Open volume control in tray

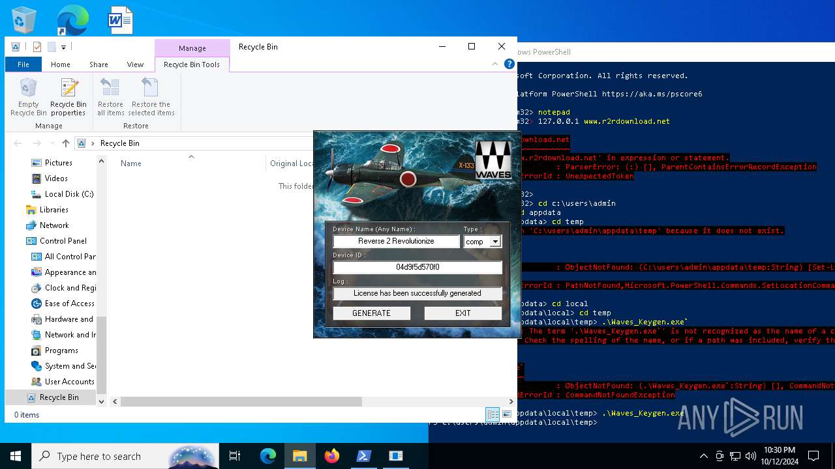(751, 456)
